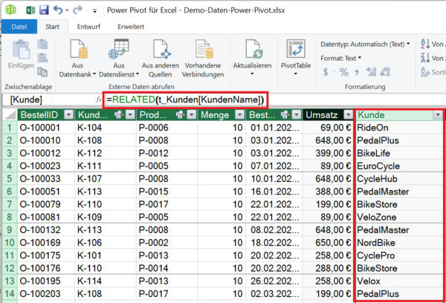Viewport: 446px width, 303px height.
Task: Open filter dropdown of Kunde column
Action: tap(437, 114)
